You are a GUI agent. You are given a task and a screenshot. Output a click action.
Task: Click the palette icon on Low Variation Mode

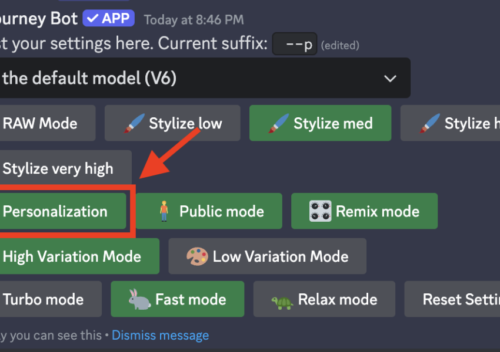click(197, 256)
